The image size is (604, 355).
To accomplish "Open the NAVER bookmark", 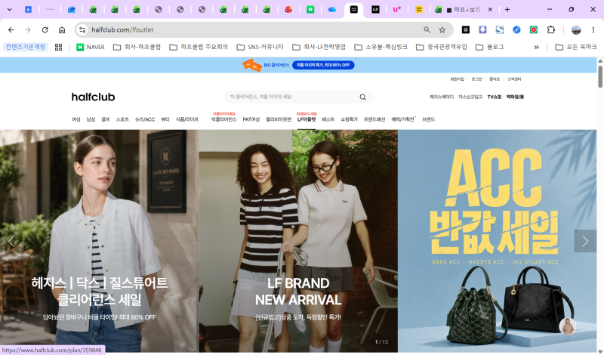I will click(91, 47).
